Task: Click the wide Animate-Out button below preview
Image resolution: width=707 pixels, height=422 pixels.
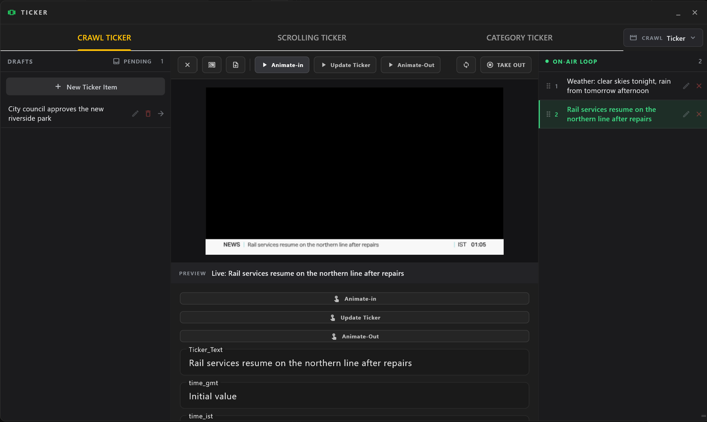Action: pyautogui.click(x=354, y=336)
